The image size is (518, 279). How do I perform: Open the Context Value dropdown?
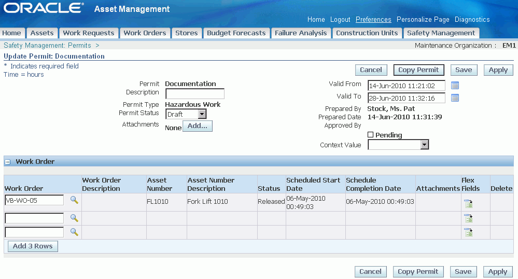click(x=398, y=145)
